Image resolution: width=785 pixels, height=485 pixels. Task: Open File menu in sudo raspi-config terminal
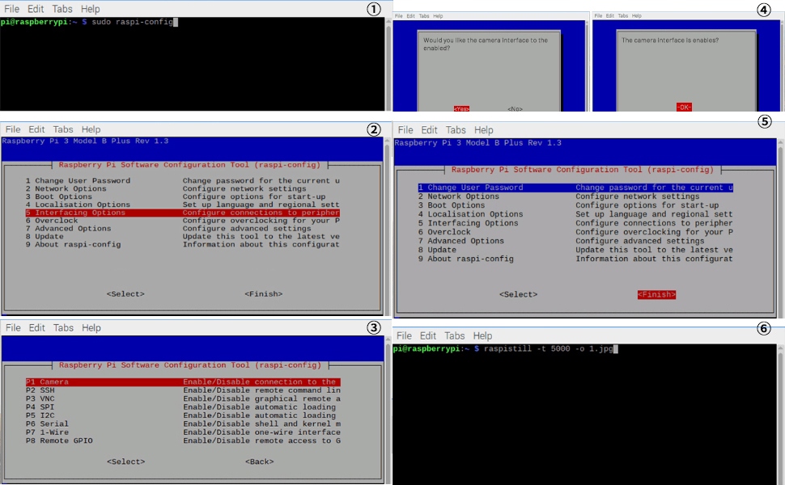[x=11, y=9]
